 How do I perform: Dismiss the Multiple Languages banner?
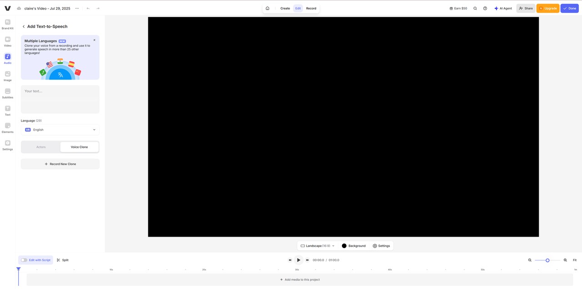[x=95, y=40]
